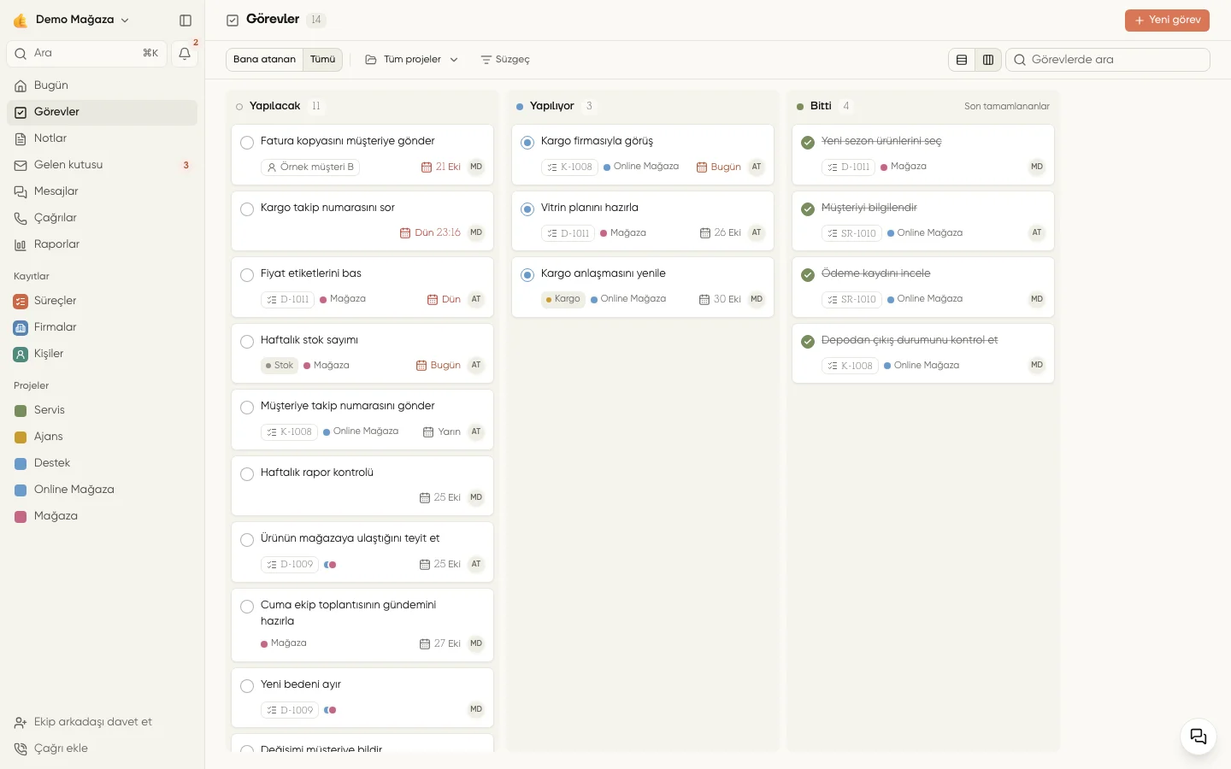Open the 'Son tamamlananlar' sort option
The width and height of the screenshot is (1231, 769).
click(x=1007, y=106)
